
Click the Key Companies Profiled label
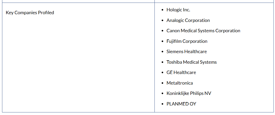click(30, 13)
